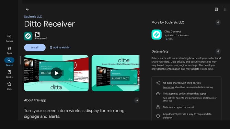
Task: Install the Ditto Receiver app
Action: (35, 47)
